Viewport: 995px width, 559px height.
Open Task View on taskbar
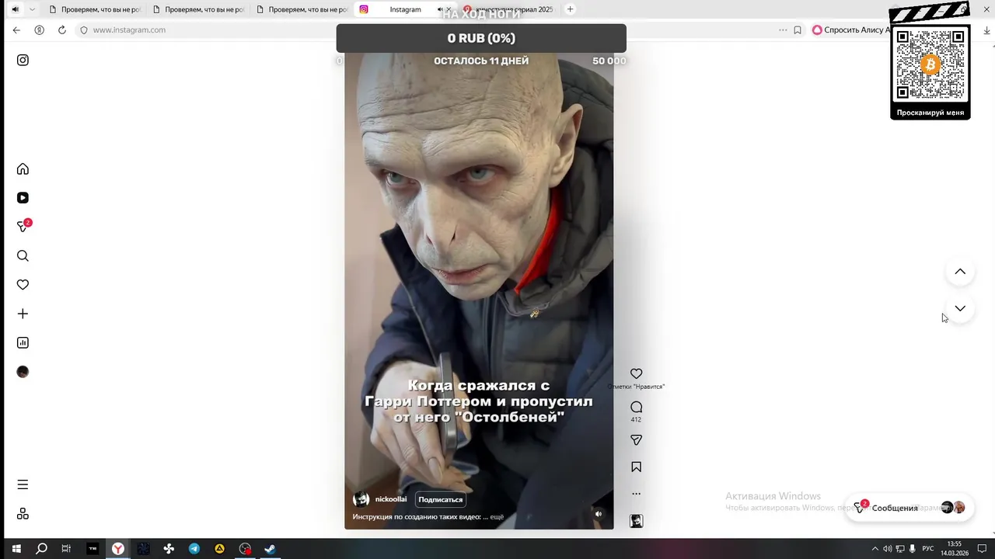(x=66, y=549)
